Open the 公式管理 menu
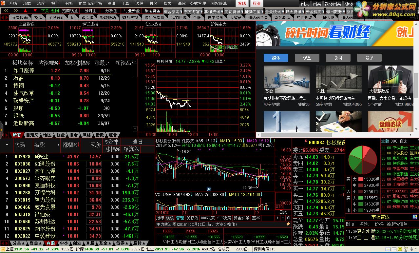 point(198,3)
